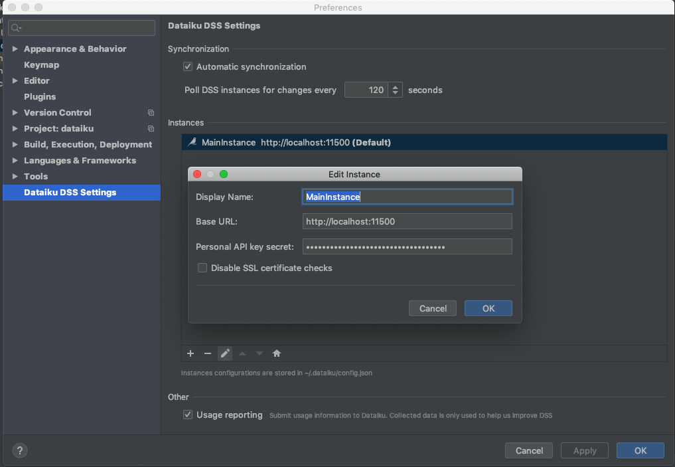The width and height of the screenshot is (675, 467).
Task: Click the MainInstance bird icon in list
Action: [192, 142]
